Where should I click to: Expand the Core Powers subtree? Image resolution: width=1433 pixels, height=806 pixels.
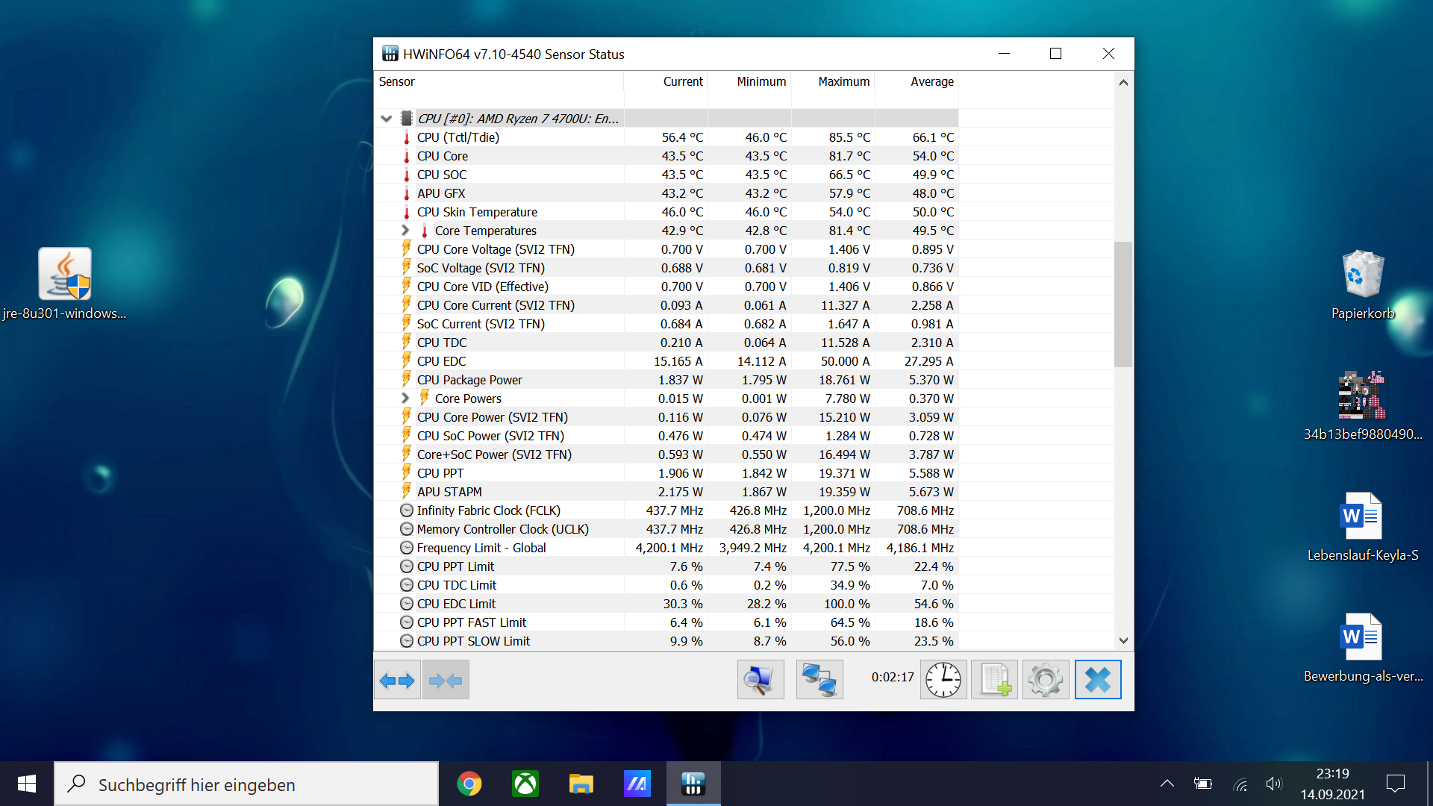tap(405, 399)
